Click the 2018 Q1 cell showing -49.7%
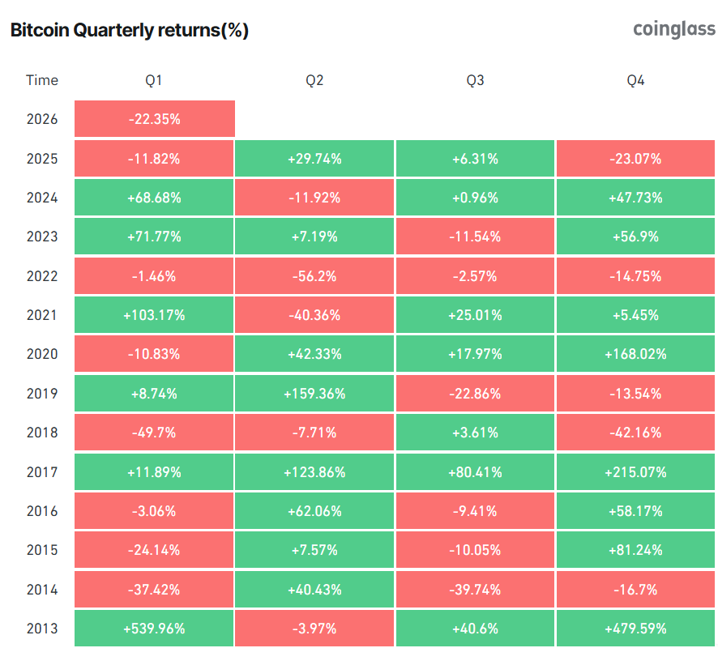Image resolution: width=718 pixels, height=648 pixels. (154, 433)
